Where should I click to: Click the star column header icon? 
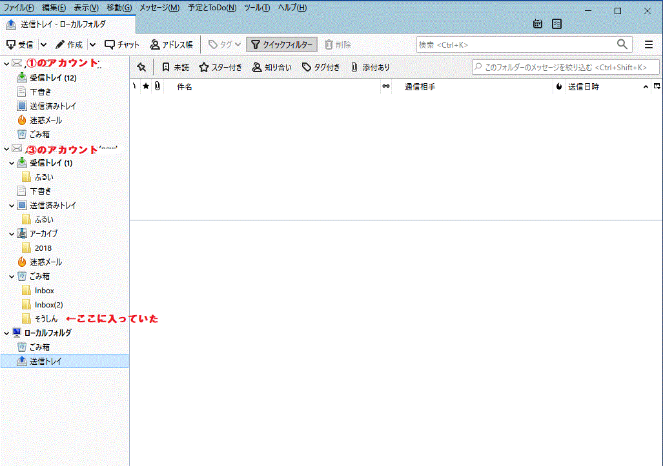[146, 86]
